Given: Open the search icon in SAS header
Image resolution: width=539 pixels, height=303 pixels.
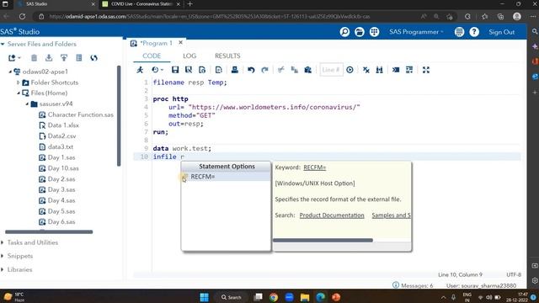Looking at the screenshot, I should [x=344, y=32].
